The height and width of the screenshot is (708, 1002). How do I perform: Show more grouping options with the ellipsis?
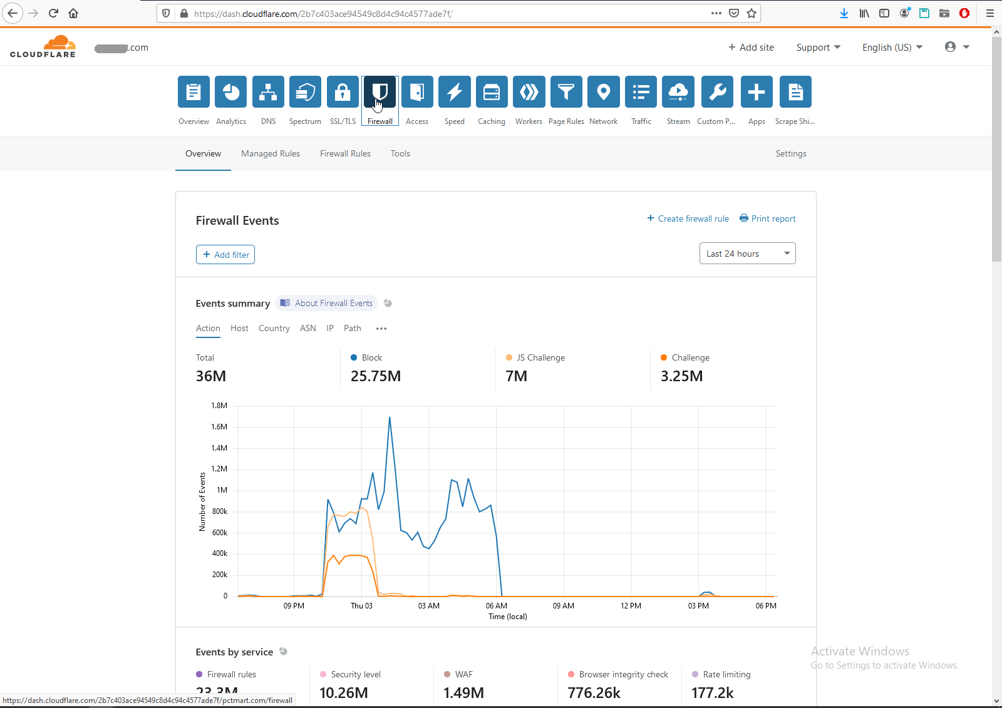click(381, 329)
